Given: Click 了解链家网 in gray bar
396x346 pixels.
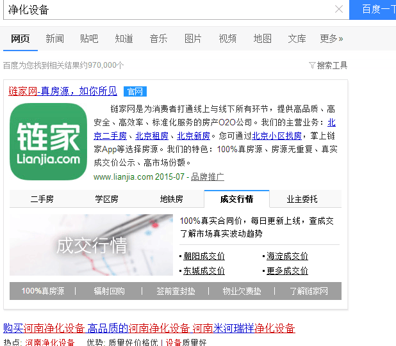Looking at the screenshot, I should [308, 291].
